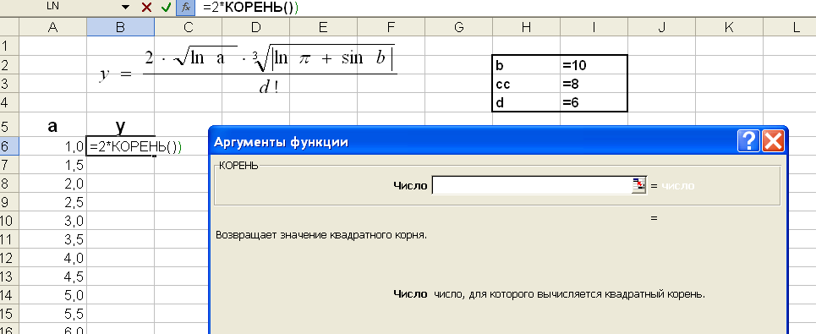Click cell containing '=8'
The width and height of the screenshot is (816, 334).
tap(594, 84)
